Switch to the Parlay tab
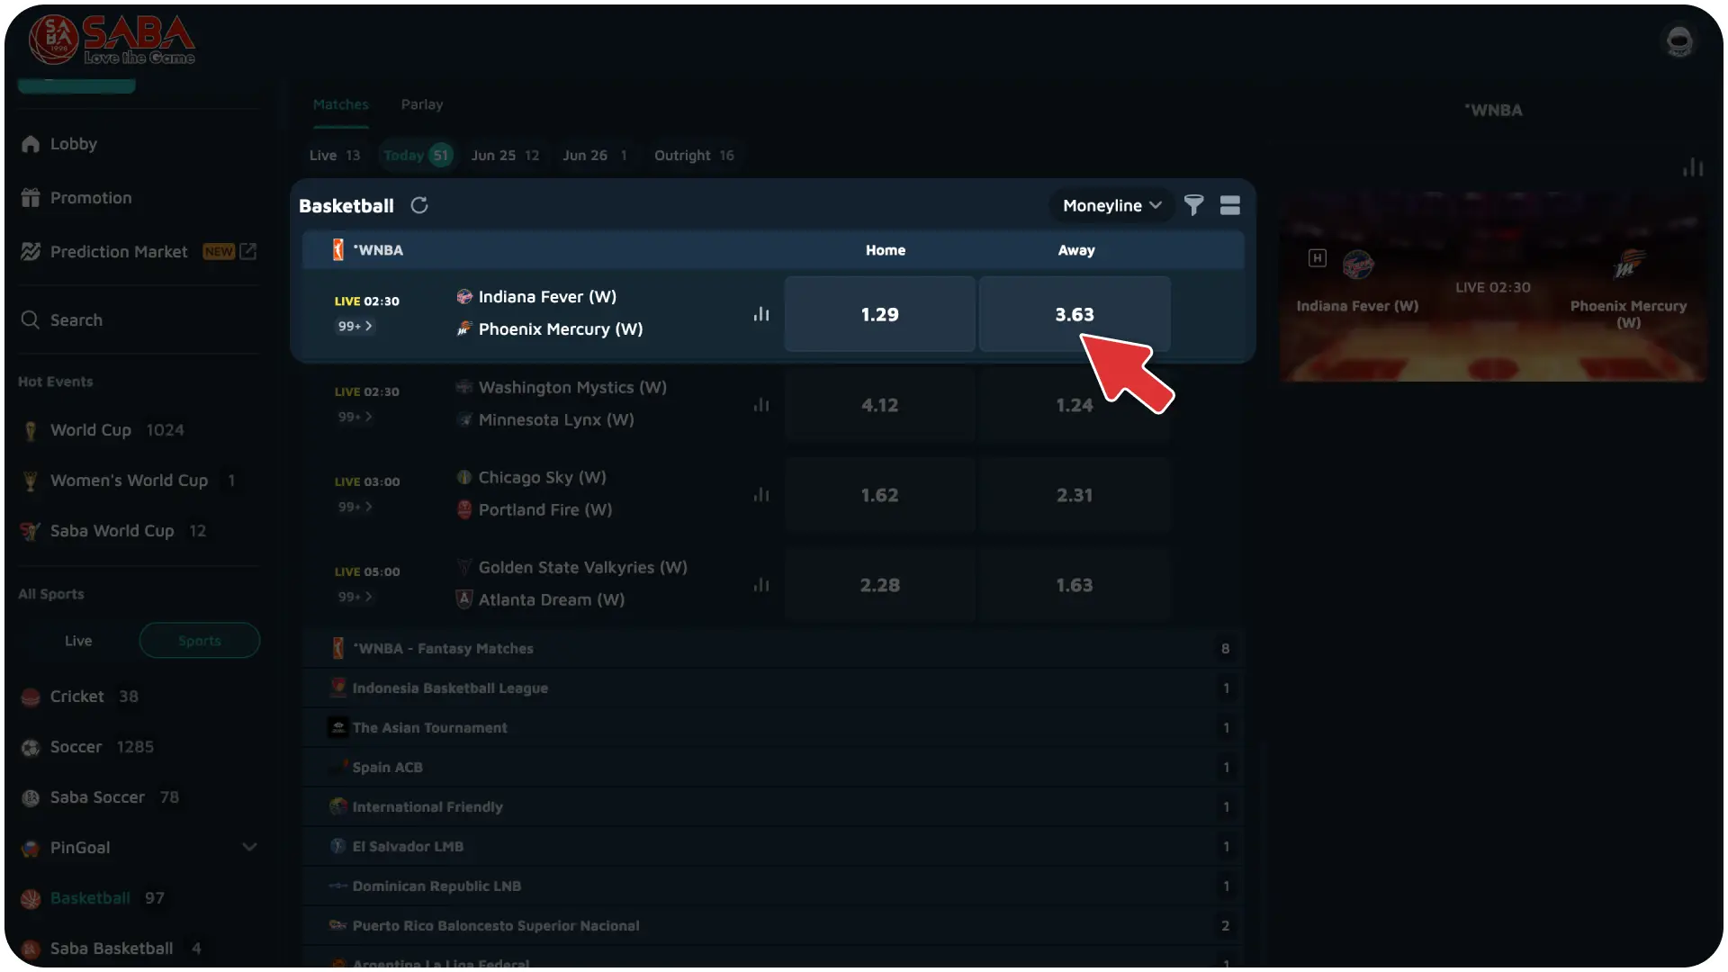The height and width of the screenshot is (972, 1728). [422, 105]
